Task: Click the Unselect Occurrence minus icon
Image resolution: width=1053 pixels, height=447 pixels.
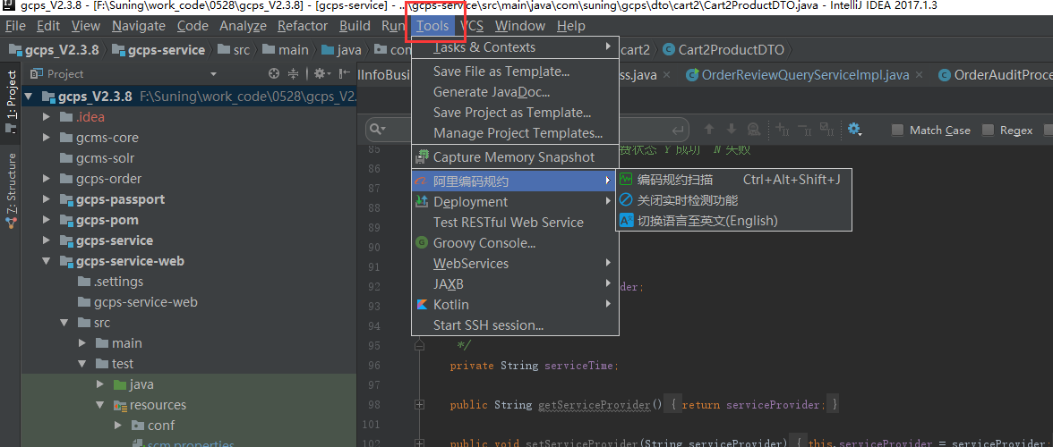Action: [x=806, y=129]
